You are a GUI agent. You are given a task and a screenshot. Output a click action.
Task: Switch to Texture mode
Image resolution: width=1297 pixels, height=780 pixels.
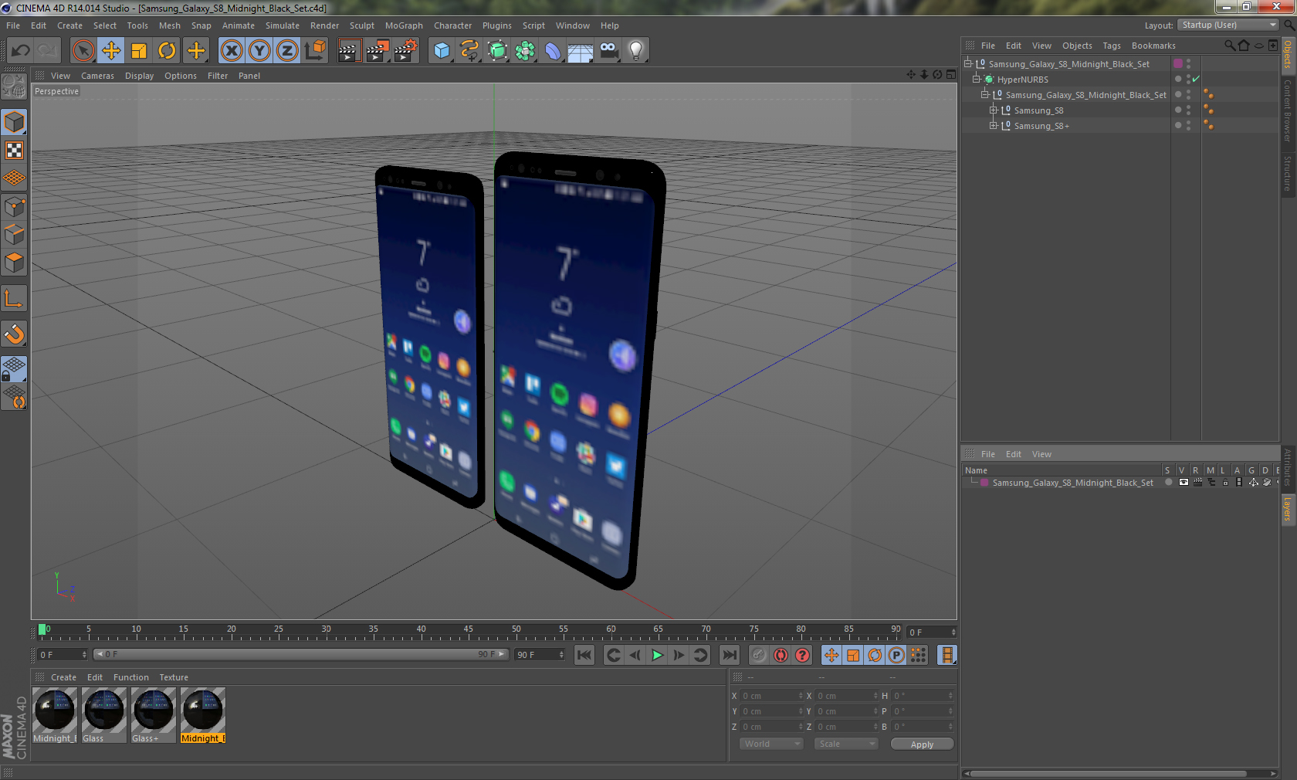14,151
